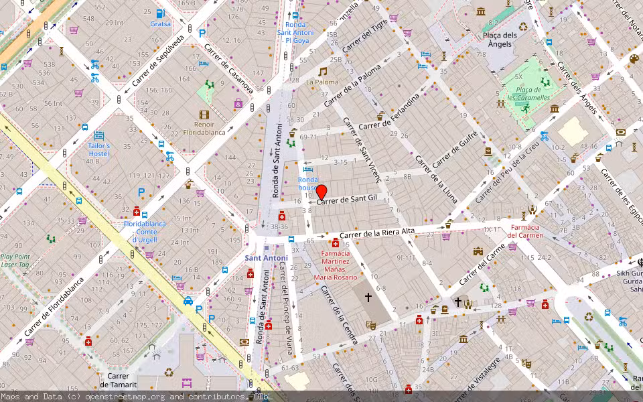
Task: Click church cross icon near Carrer de la Cendra
Action: (368, 297)
